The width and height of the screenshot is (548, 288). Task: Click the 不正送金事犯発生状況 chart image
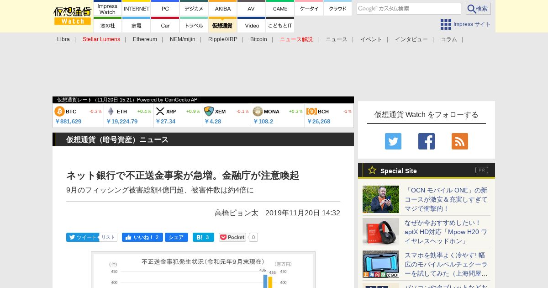(203, 270)
